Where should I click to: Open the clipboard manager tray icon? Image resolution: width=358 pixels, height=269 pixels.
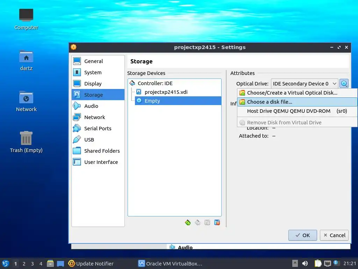coord(318,263)
